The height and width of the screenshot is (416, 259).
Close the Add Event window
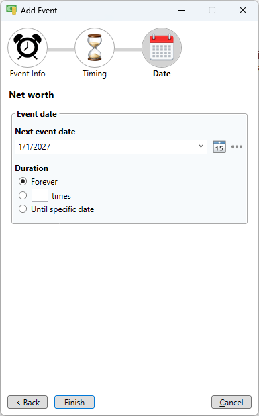point(243,10)
